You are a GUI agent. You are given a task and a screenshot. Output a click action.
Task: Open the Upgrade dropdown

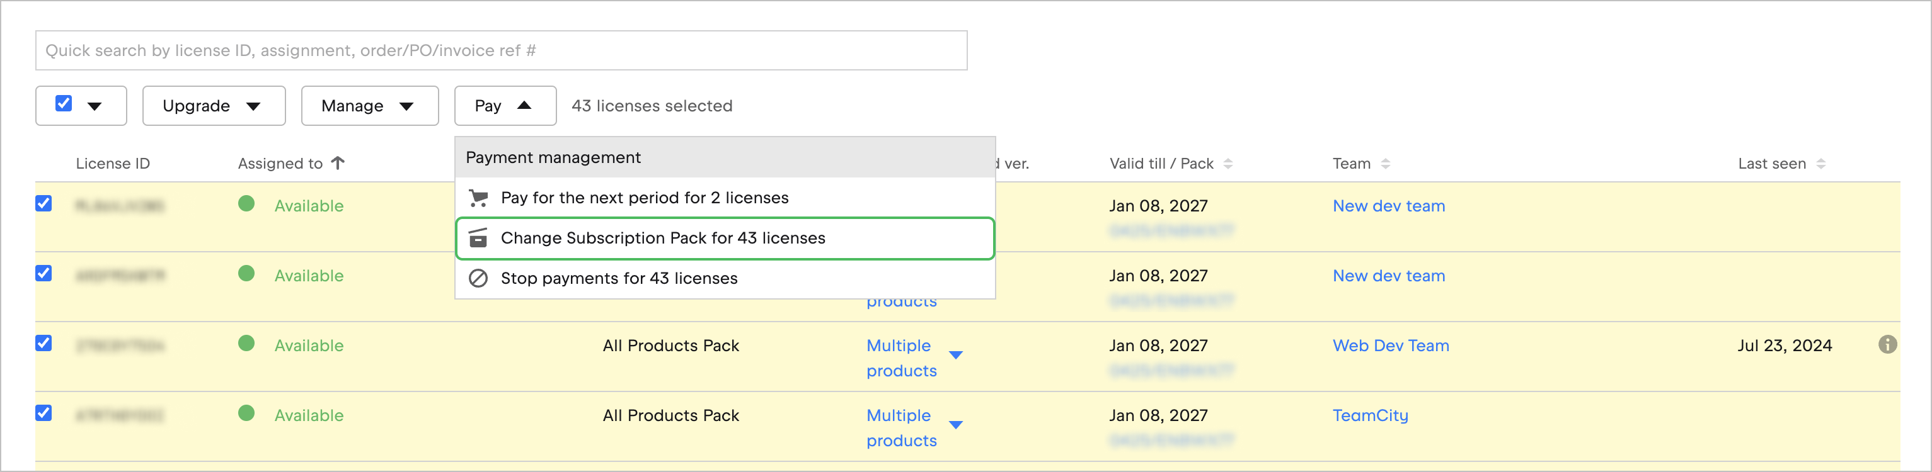213,106
